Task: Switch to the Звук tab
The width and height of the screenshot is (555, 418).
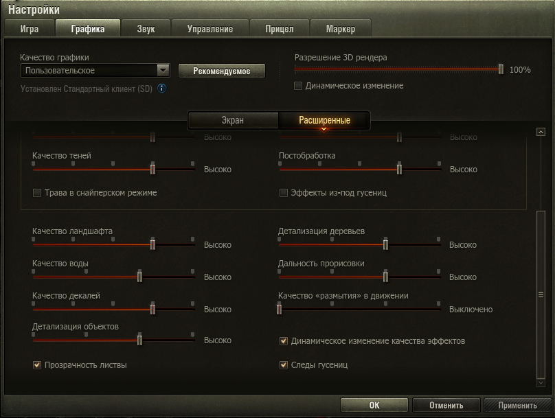Action: point(145,29)
